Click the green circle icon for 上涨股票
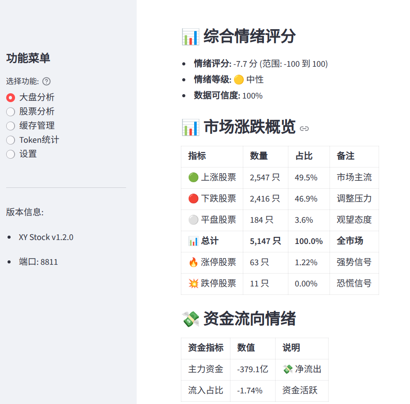Screen dimensions: 410x404 [x=193, y=178]
